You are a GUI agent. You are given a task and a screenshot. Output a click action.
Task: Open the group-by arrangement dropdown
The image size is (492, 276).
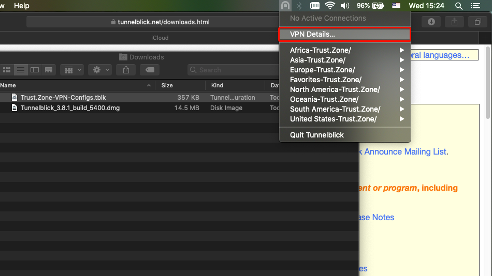72,70
